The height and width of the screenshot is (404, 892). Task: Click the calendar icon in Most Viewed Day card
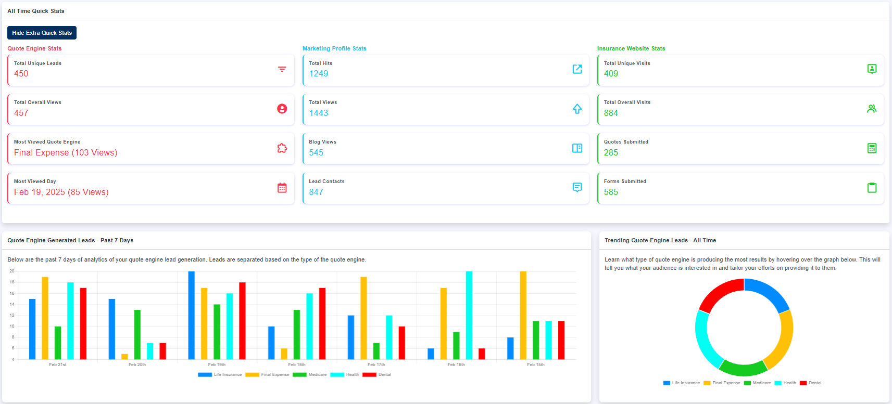[282, 188]
